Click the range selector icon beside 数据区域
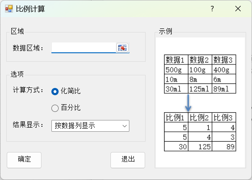The height and width of the screenshot is (180, 252). [x=122, y=48]
